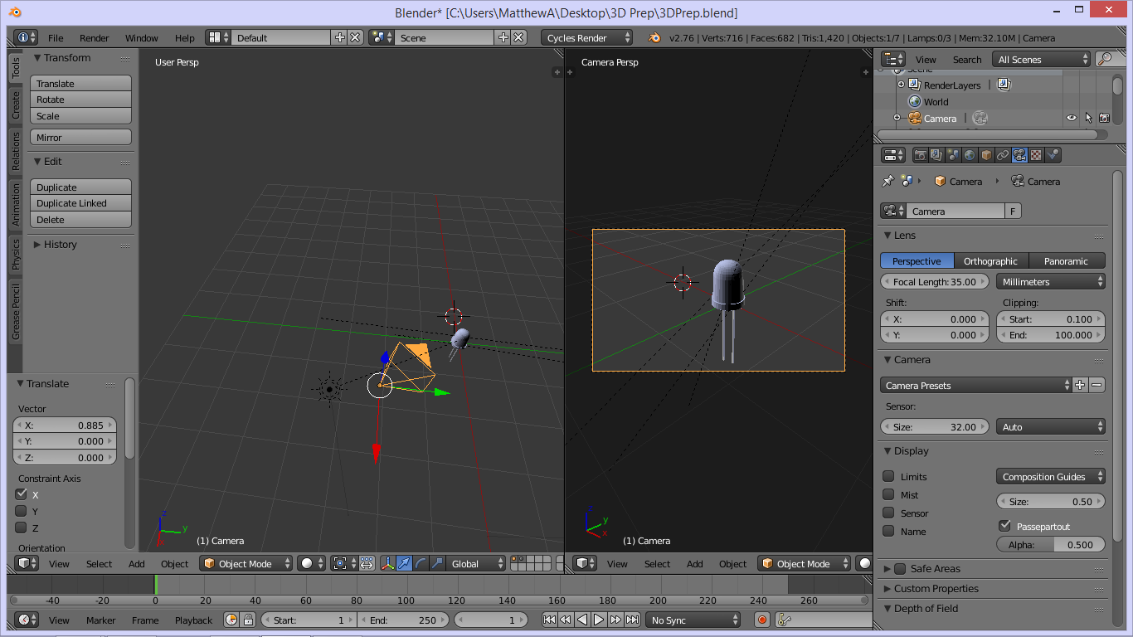Select the translate manipulator arrow icon
Screen dimensions: 1133x637
tap(404, 563)
